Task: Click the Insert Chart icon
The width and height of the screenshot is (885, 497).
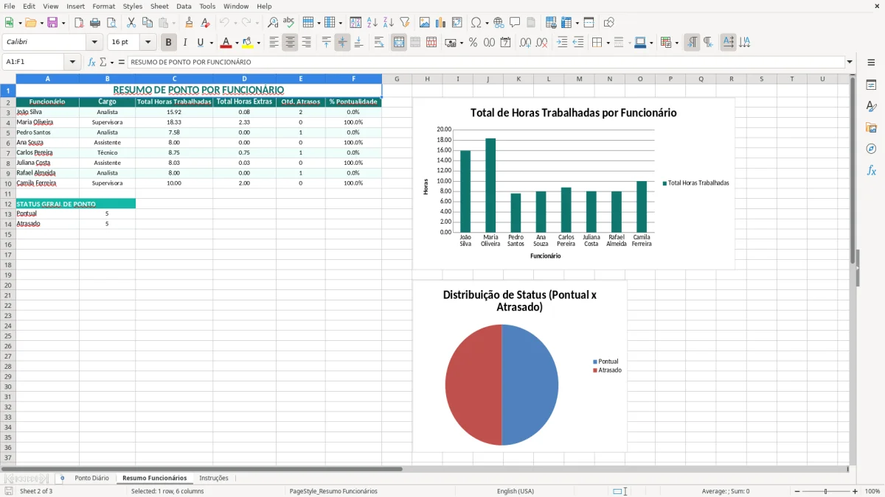Action: click(441, 23)
